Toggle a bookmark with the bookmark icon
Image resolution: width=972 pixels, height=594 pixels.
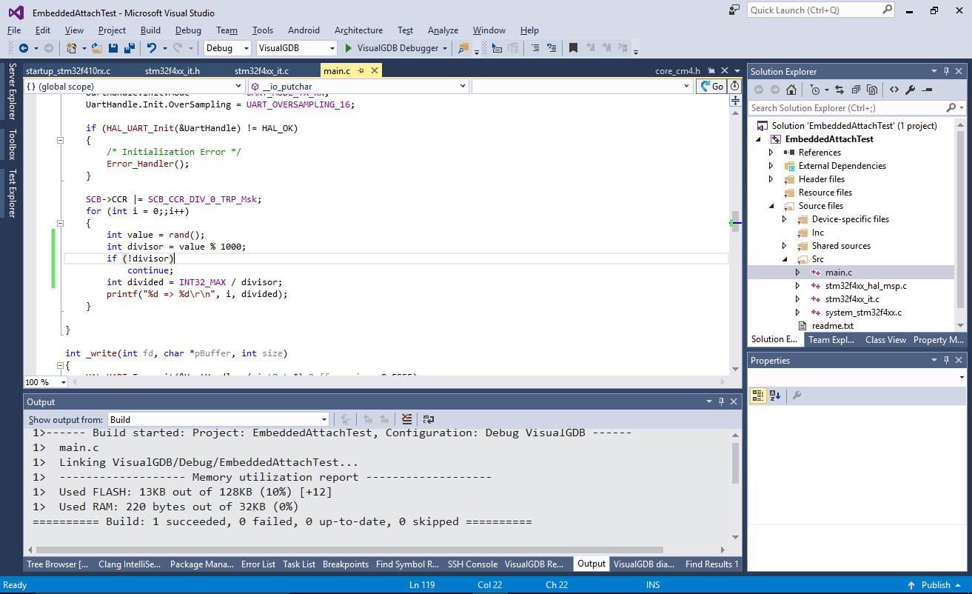tap(573, 48)
